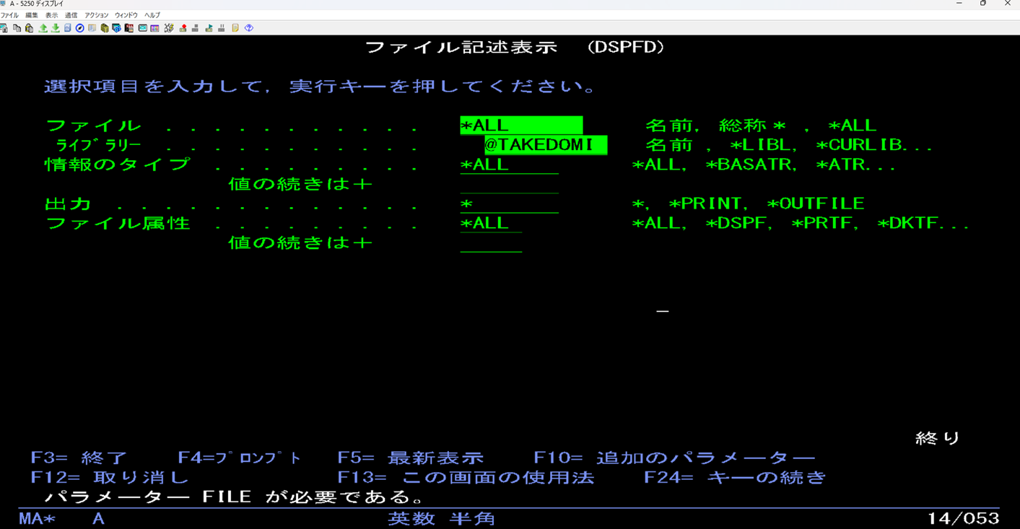Click the *, *PRINT, *OUTFILE hint text
Viewport: 1020px width, 529px height.
pyautogui.click(x=748, y=204)
